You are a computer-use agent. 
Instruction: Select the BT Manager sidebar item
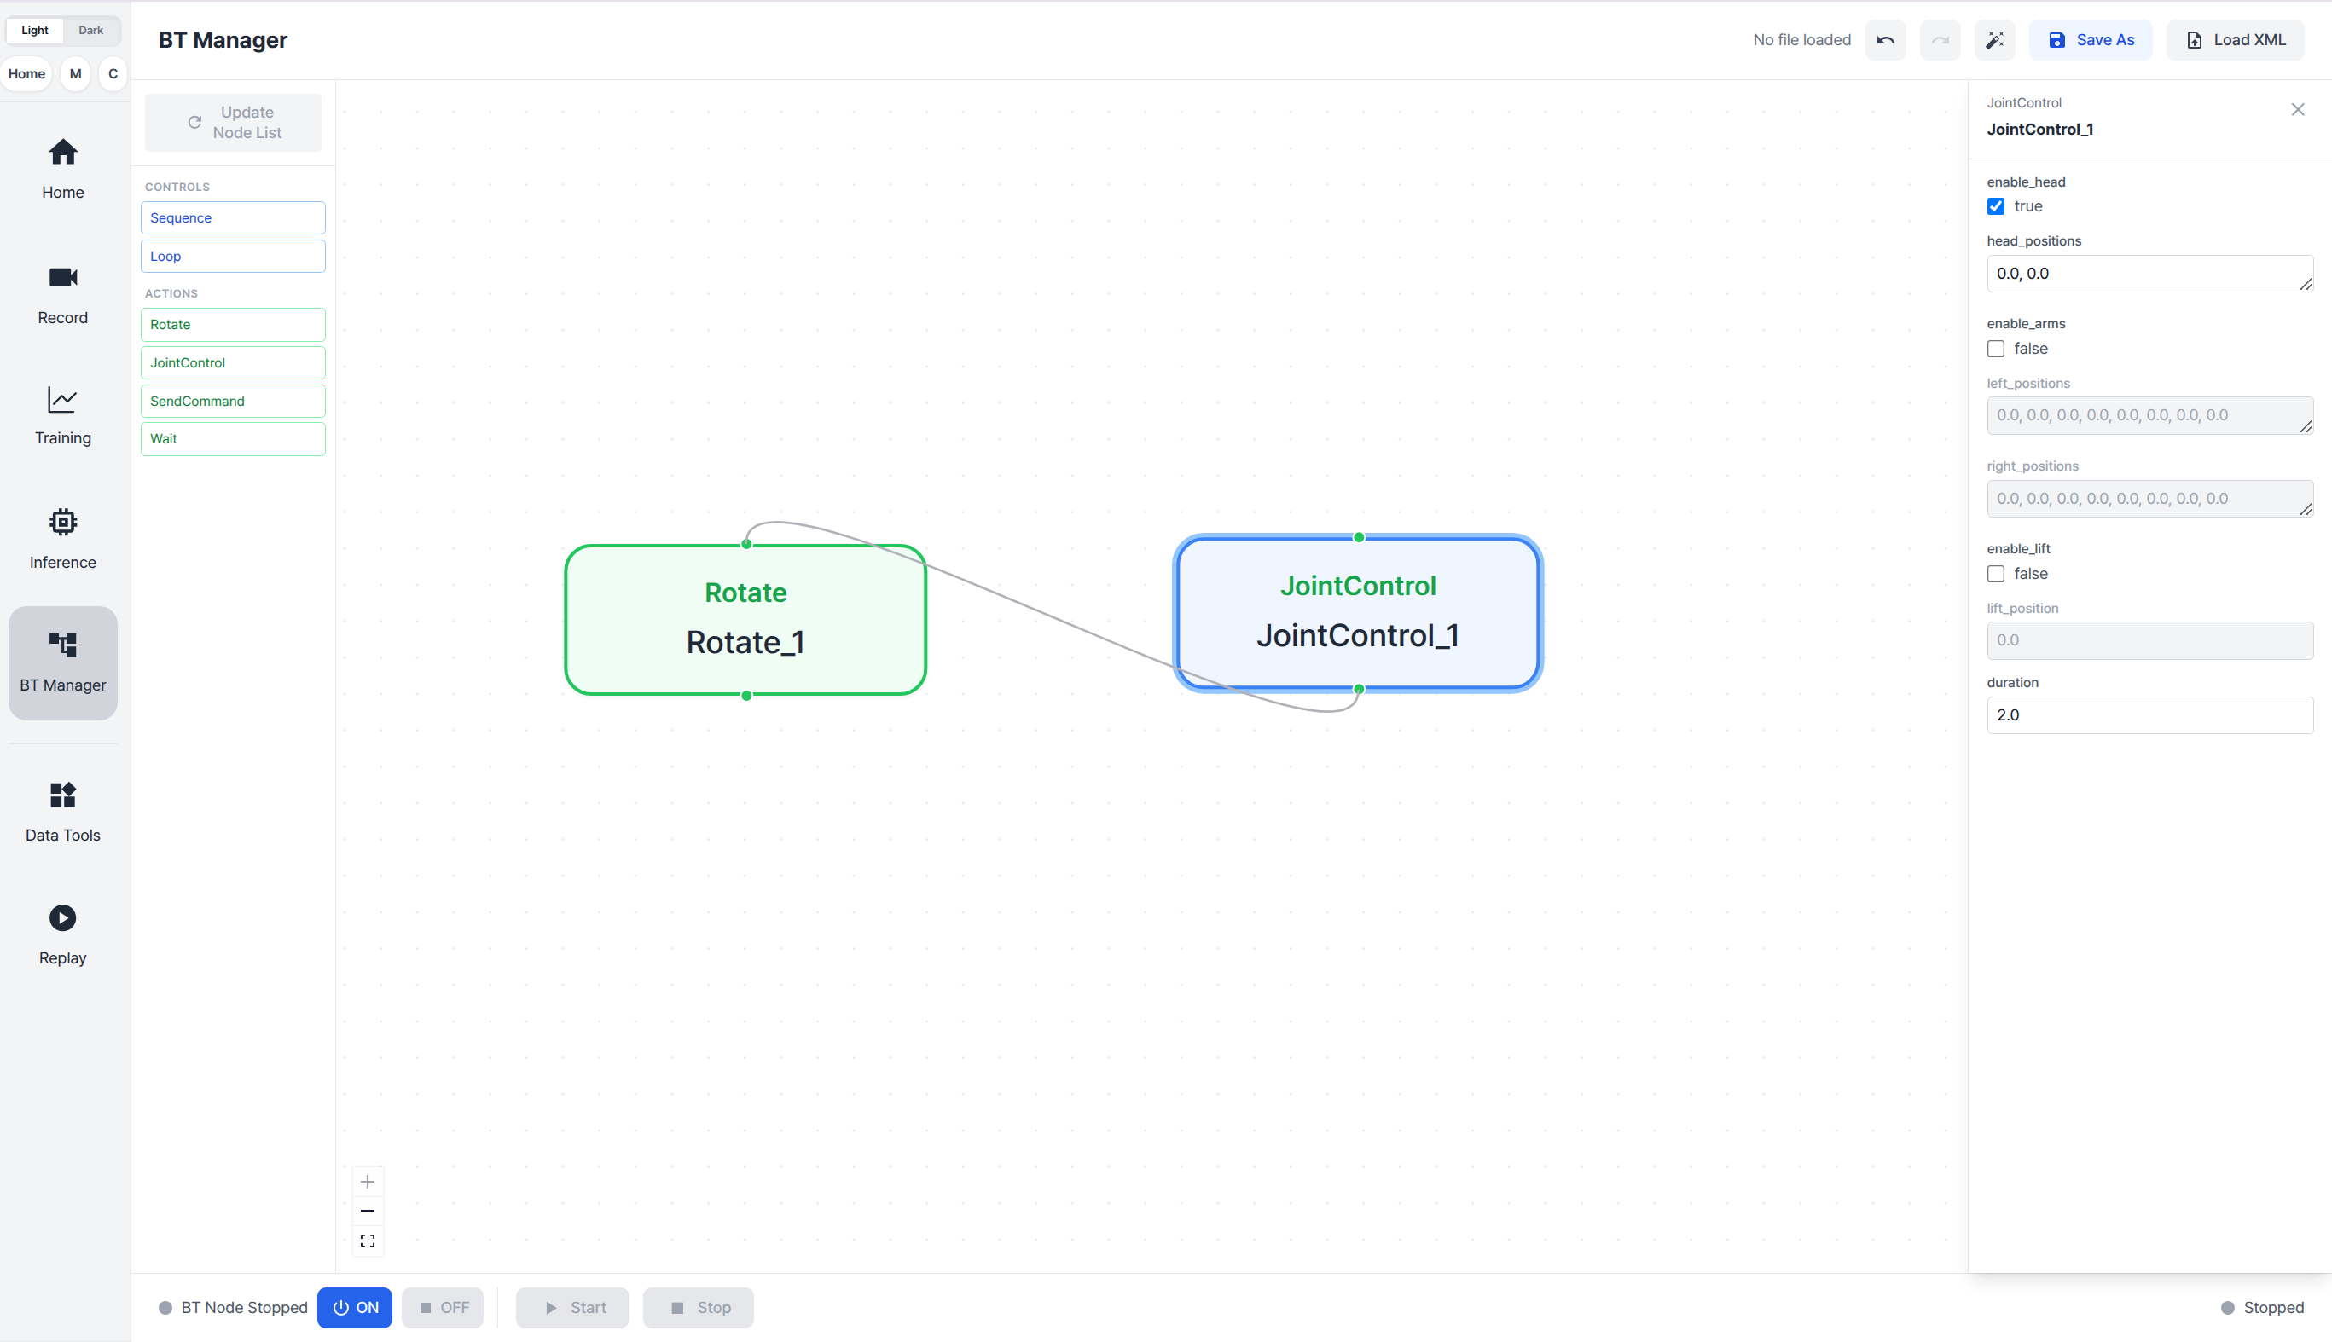point(63,662)
